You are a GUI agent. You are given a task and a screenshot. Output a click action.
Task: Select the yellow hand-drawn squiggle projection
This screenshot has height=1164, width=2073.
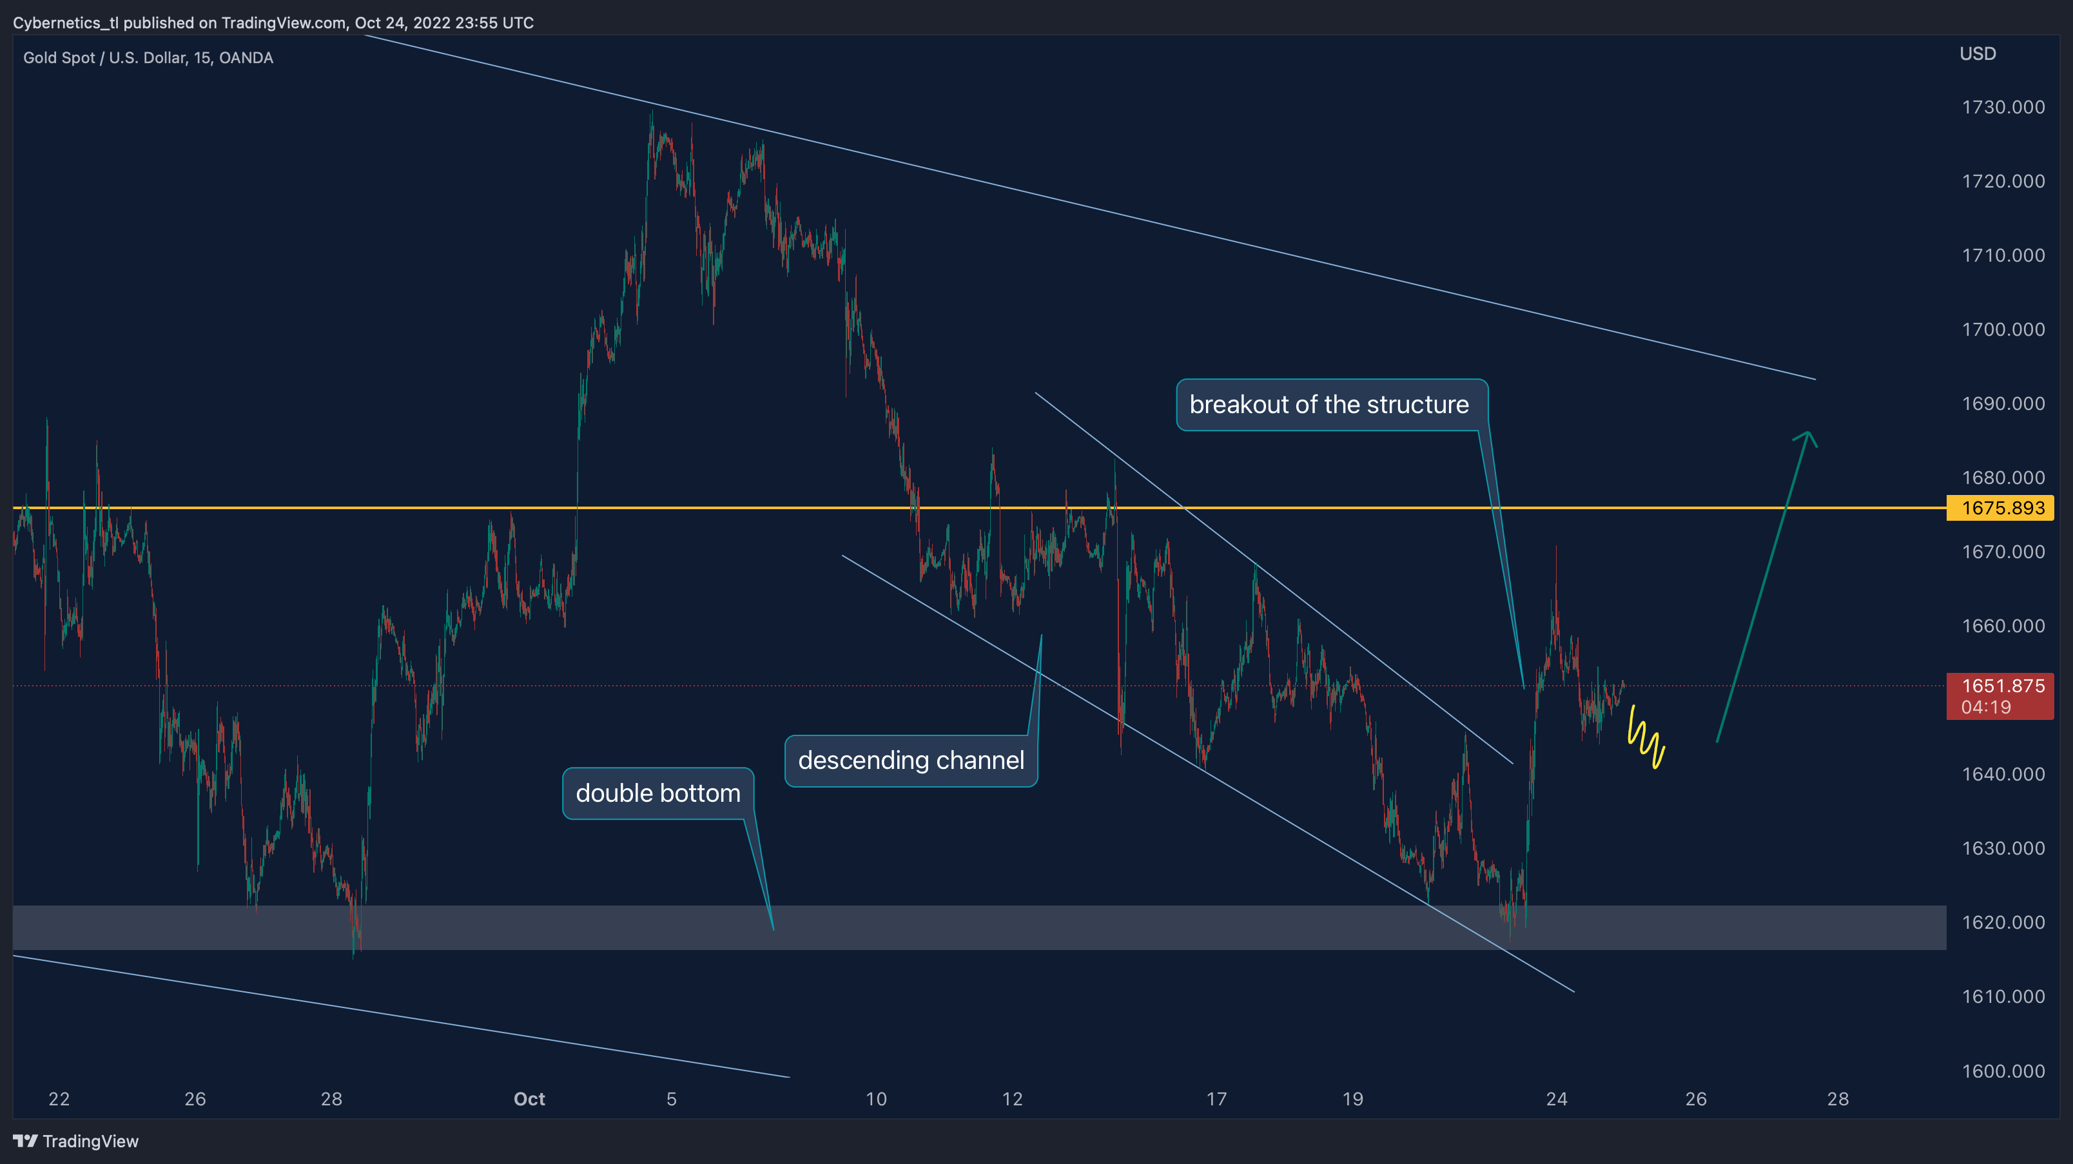tap(1646, 737)
